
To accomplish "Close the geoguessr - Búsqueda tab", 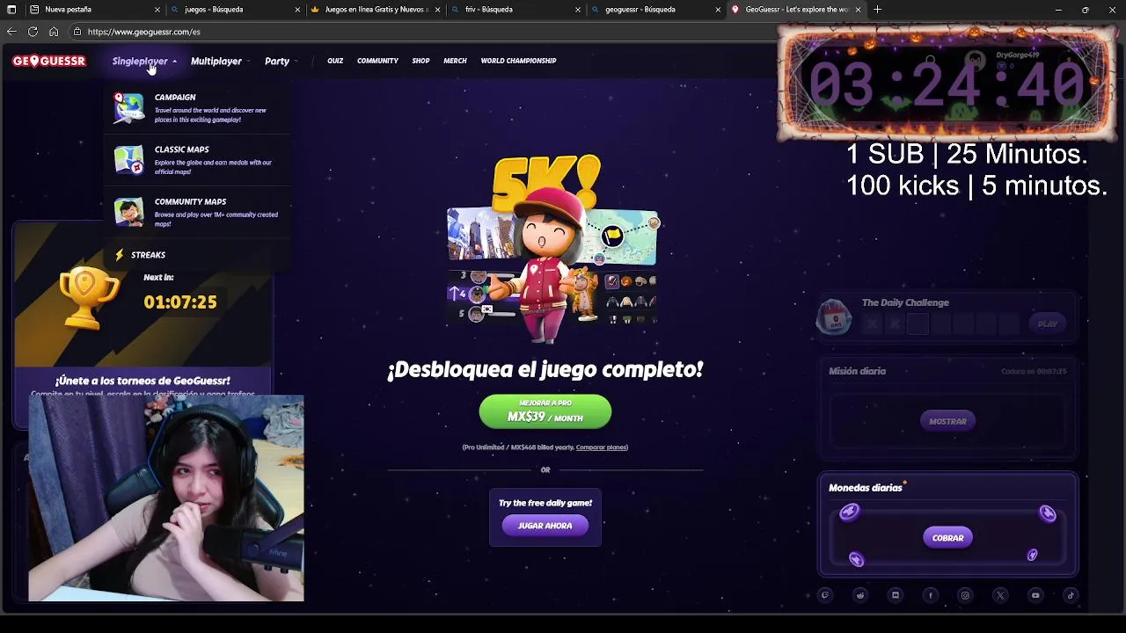I will click(x=718, y=10).
